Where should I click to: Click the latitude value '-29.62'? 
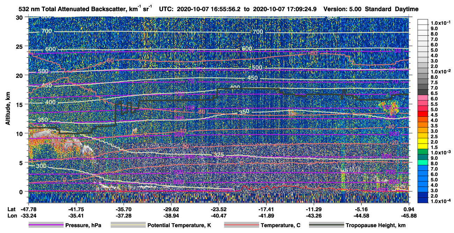(x=171, y=209)
